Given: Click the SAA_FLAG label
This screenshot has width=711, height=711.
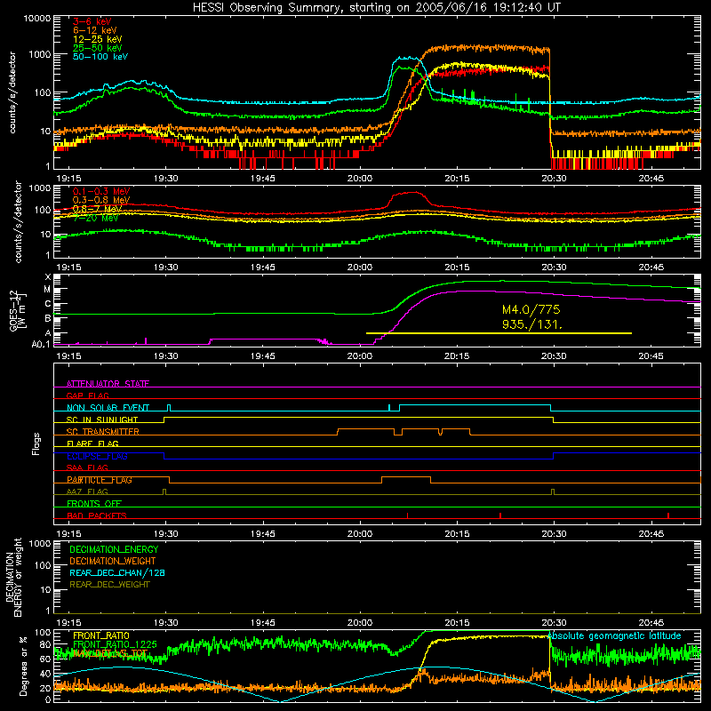Looking at the screenshot, I should tap(87, 467).
